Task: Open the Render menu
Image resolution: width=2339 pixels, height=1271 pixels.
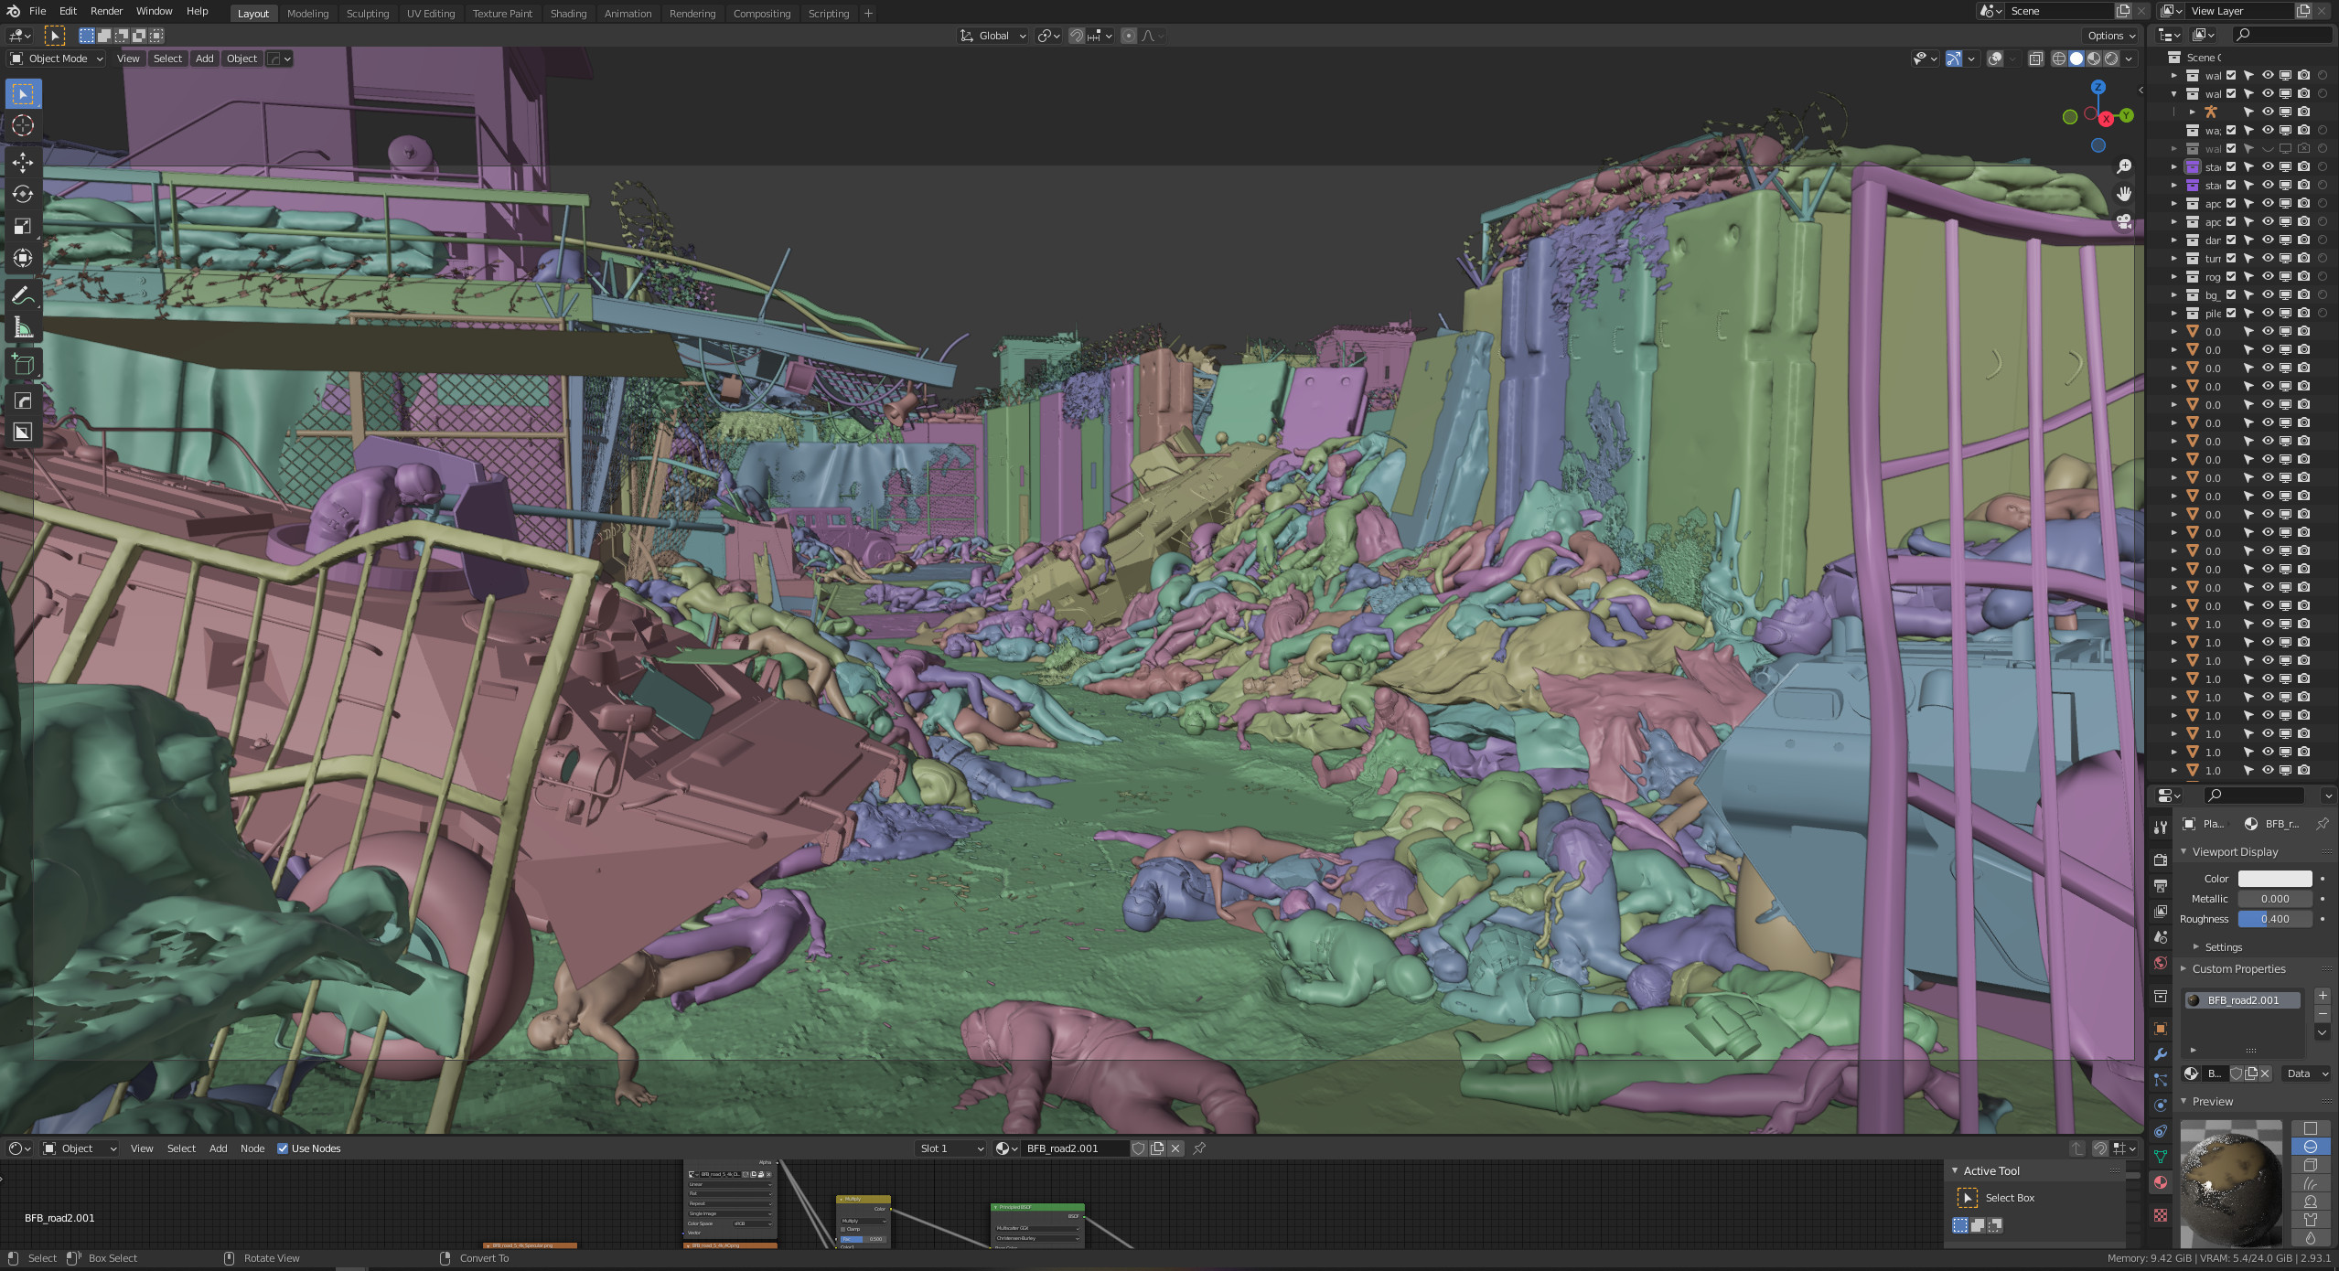Action: pyautogui.click(x=106, y=11)
